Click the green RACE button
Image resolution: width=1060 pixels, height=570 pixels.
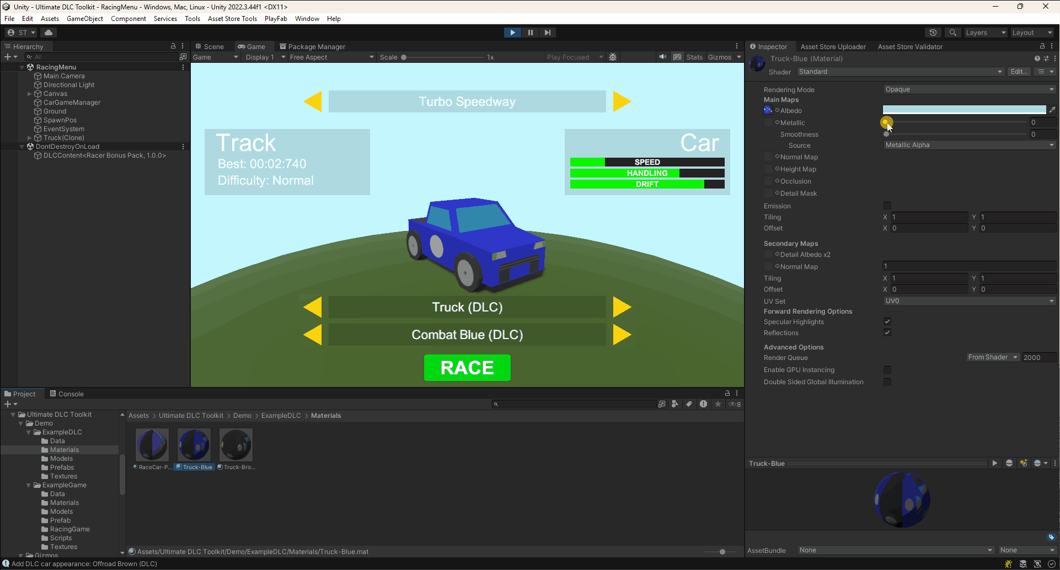[x=467, y=368]
